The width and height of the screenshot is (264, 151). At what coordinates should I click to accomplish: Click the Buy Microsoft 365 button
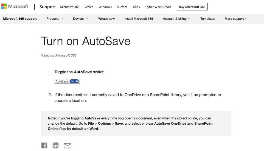192,7
